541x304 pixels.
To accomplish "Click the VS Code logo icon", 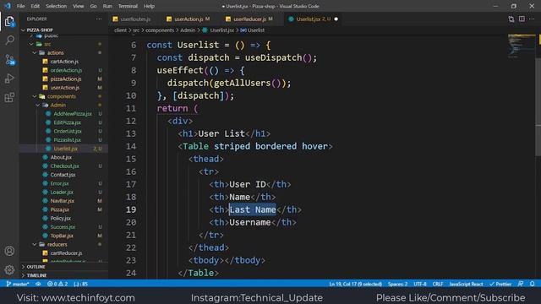I will click(8, 6).
